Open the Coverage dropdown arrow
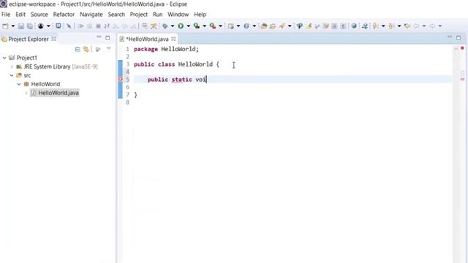Viewport: 468px width, 263px height. click(205, 26)
